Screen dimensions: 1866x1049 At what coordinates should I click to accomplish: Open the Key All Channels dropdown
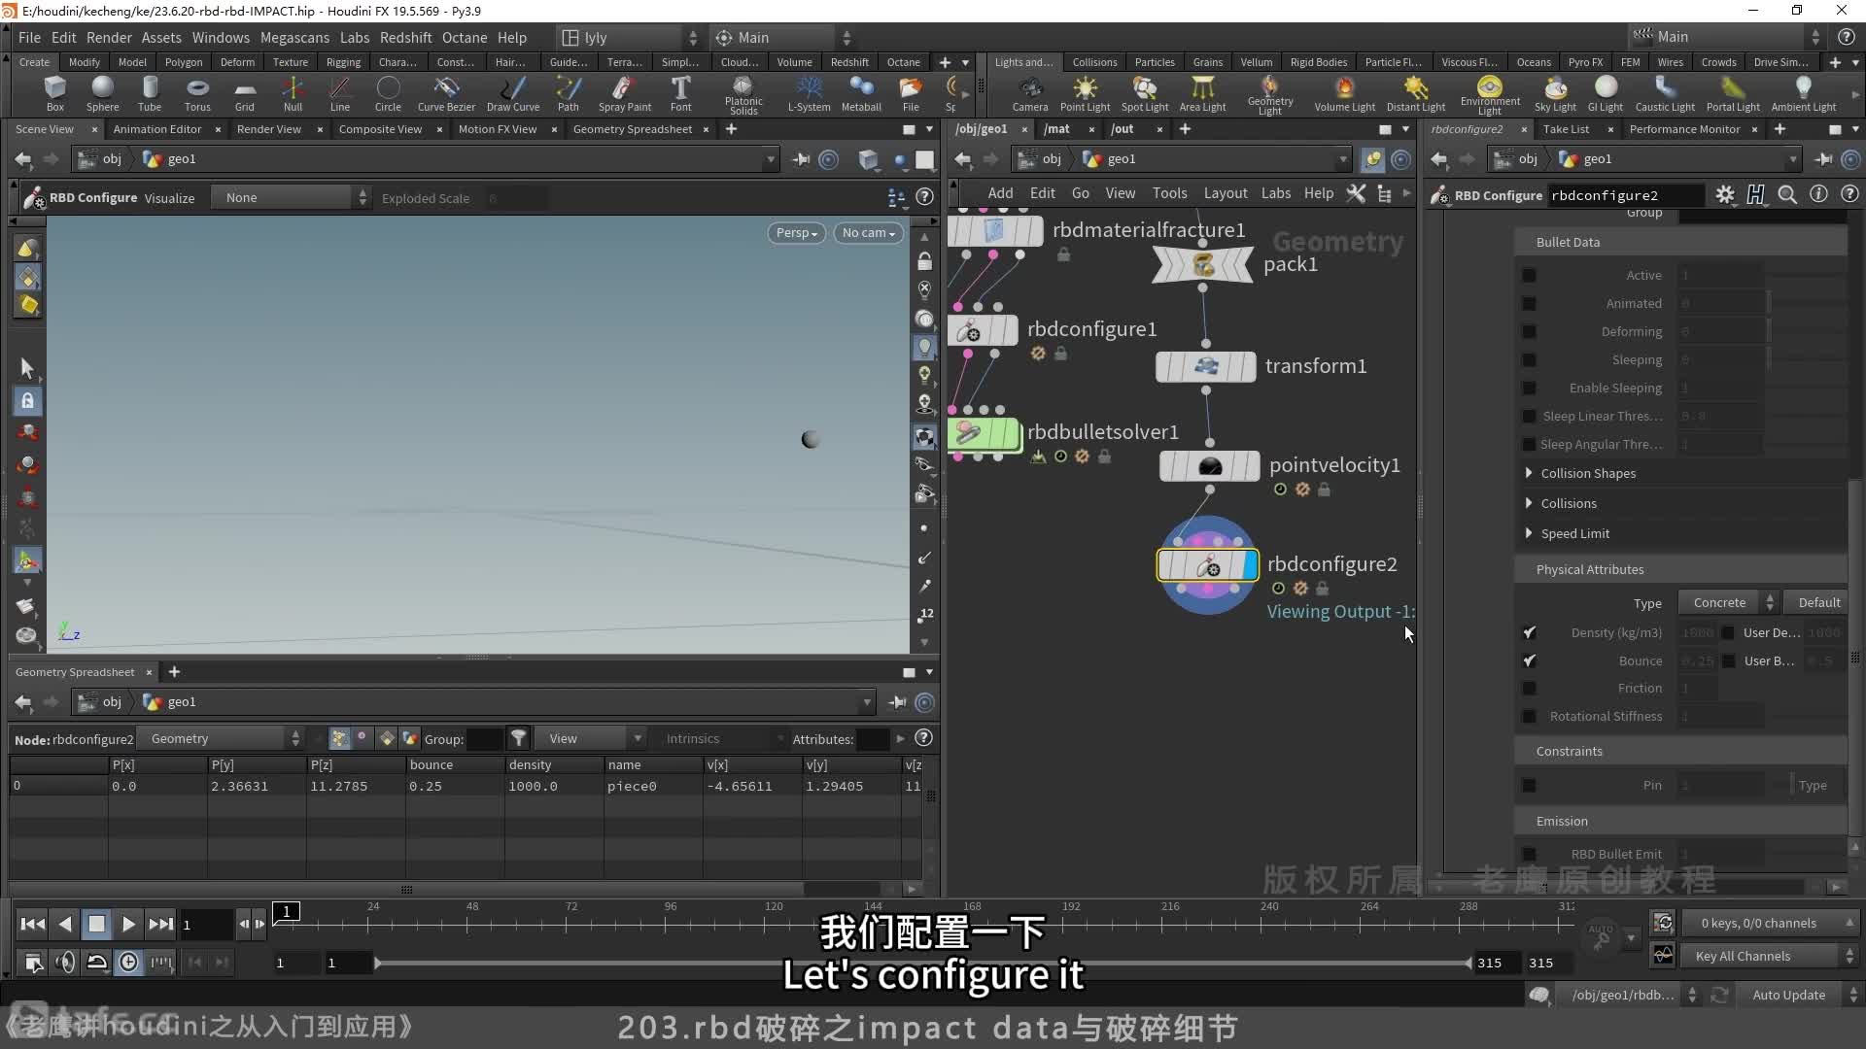pos(1768,957)
